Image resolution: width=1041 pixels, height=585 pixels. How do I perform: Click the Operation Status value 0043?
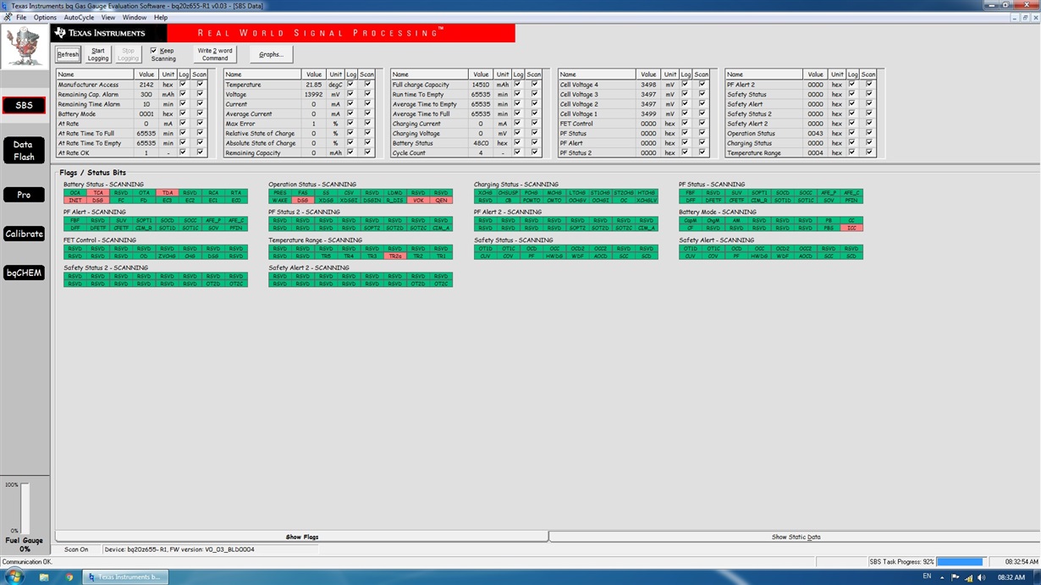click(x=815, y=133)
